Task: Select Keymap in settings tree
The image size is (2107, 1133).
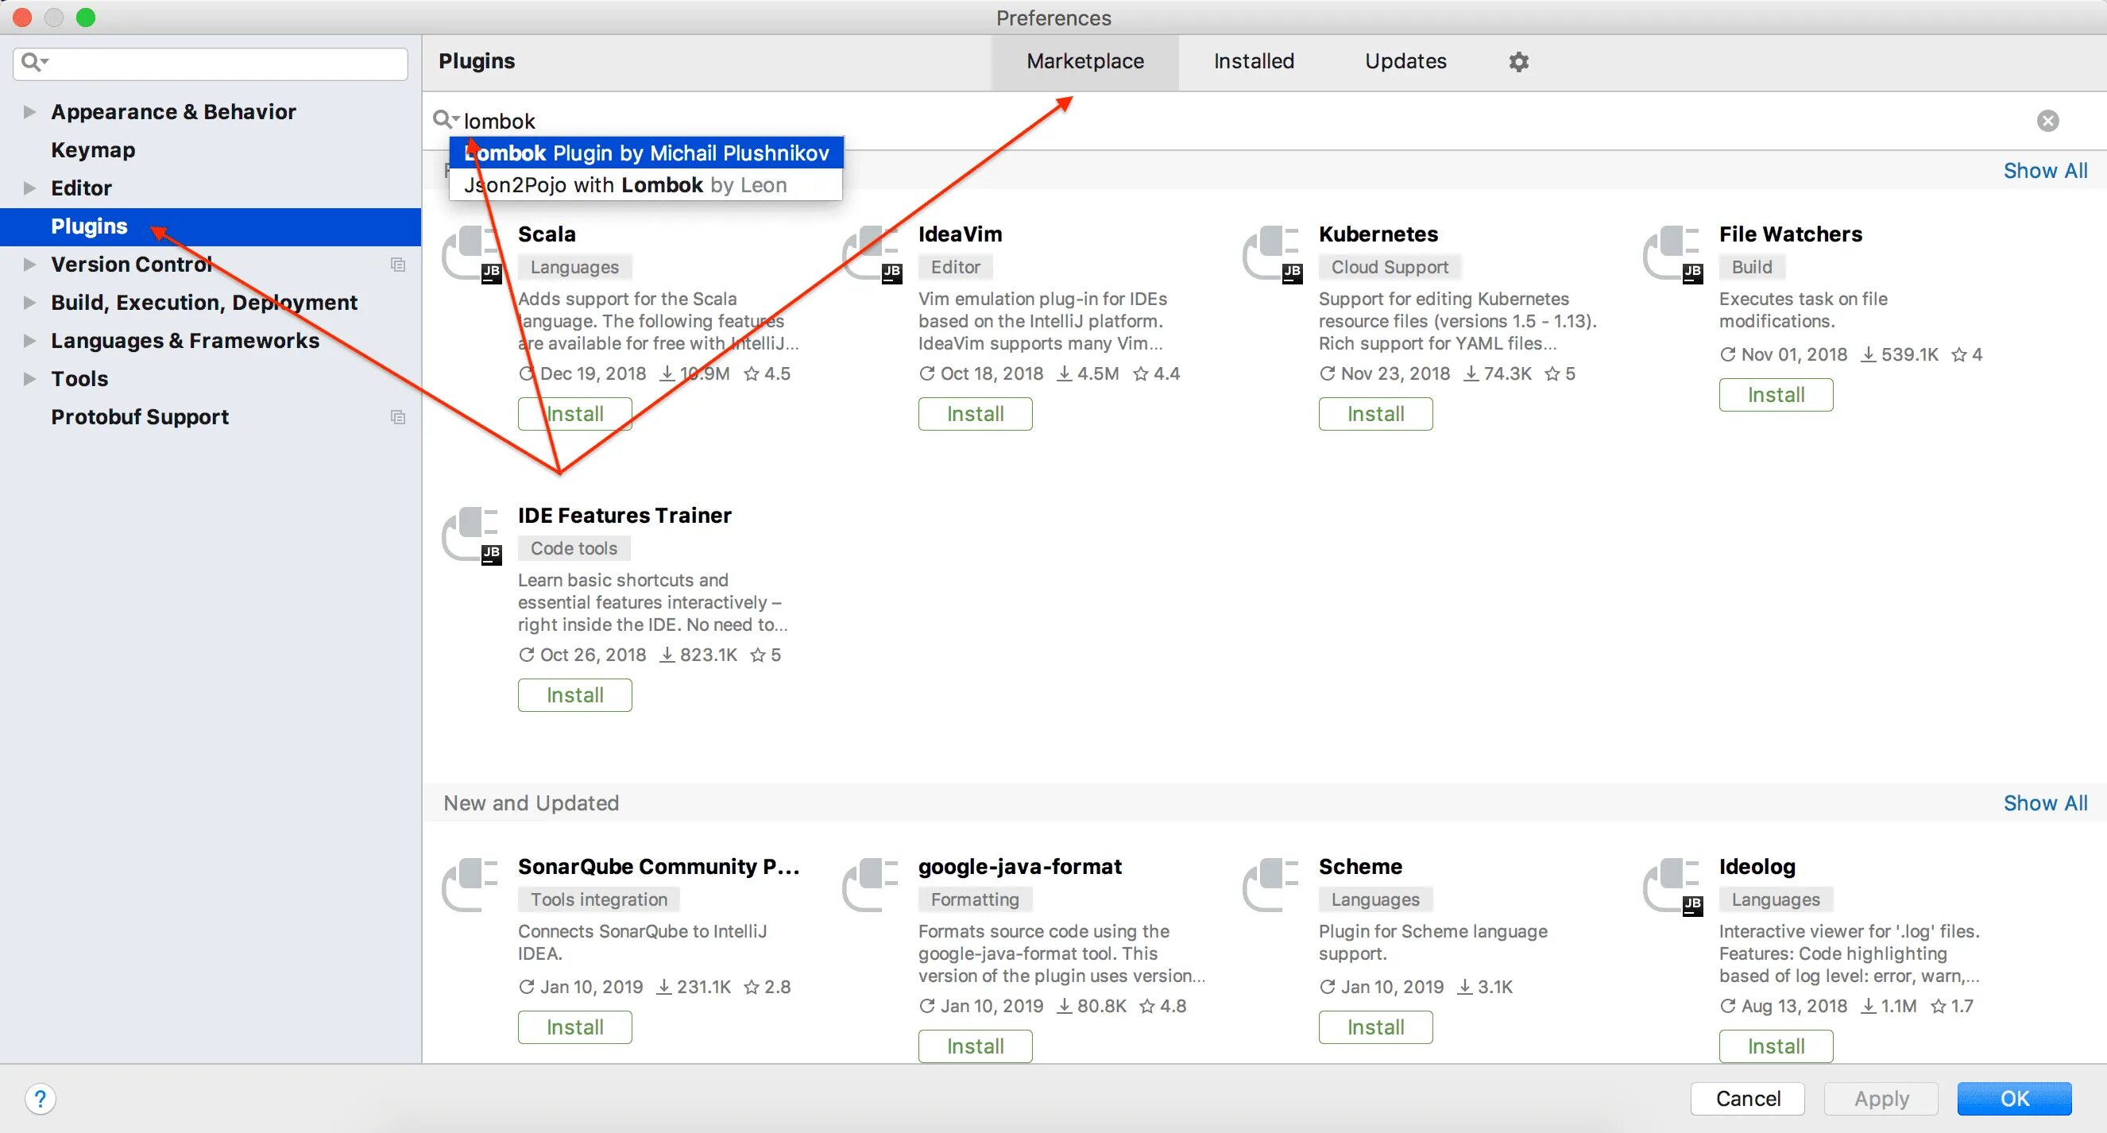Action: click(x=93, y=149)
